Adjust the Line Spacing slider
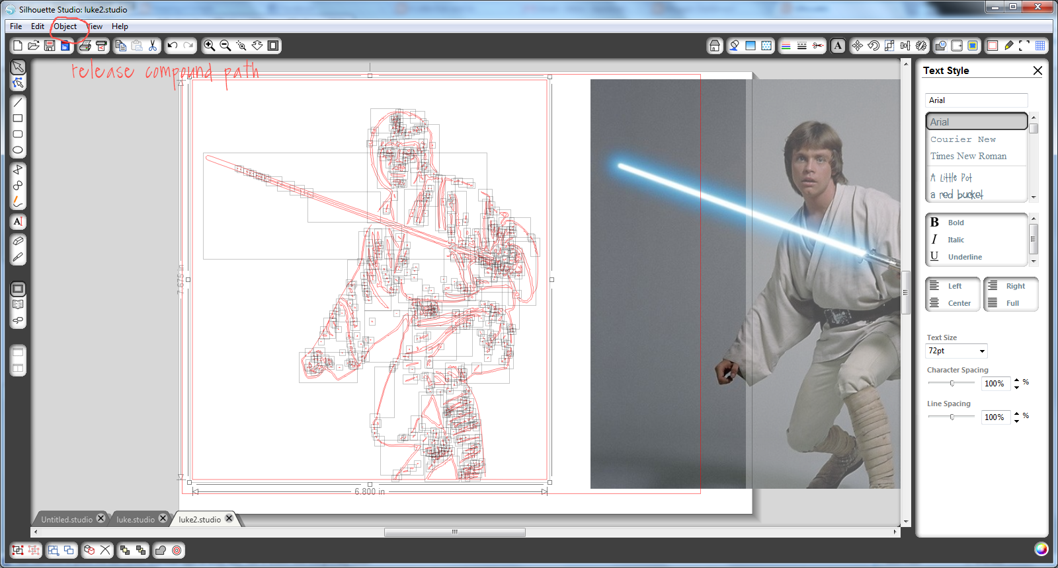This screenshot has width=1058, height=568. point(952,417)
